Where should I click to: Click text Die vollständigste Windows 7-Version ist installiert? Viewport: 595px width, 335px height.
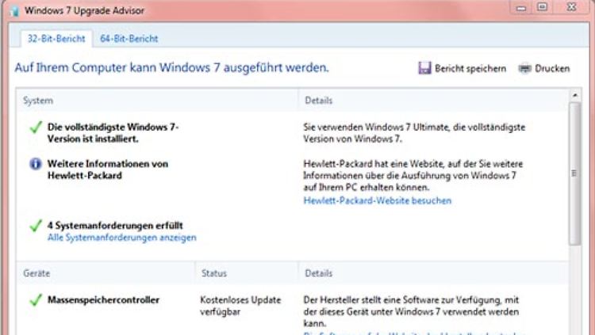113,133
